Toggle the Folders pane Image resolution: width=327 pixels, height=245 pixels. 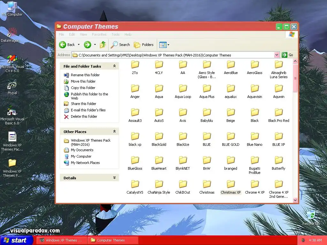click(x=144, y=45)
